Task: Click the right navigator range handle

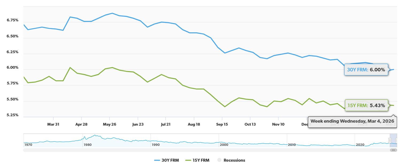Action: click(396, 141)
